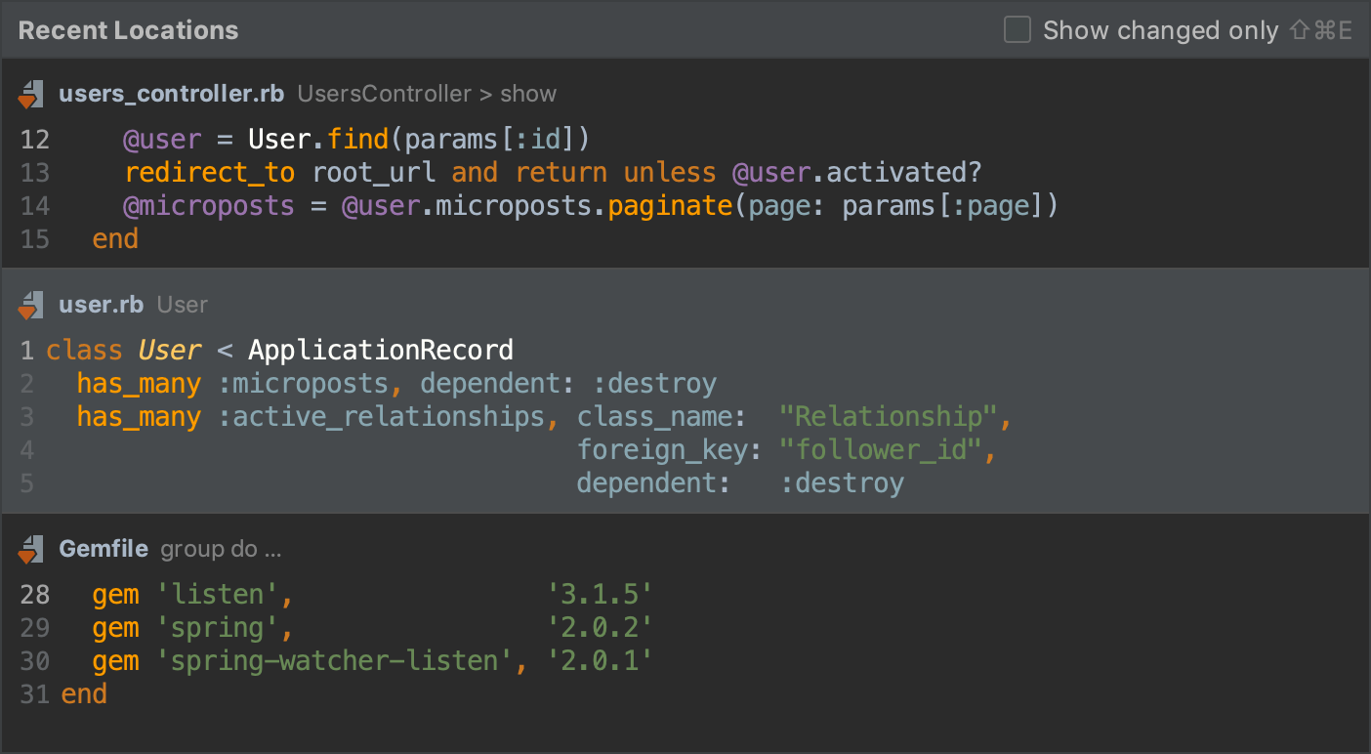Click the 'Relationship' string literal
The width and height of the screenshot is (1371, 754).
(891, 416)
